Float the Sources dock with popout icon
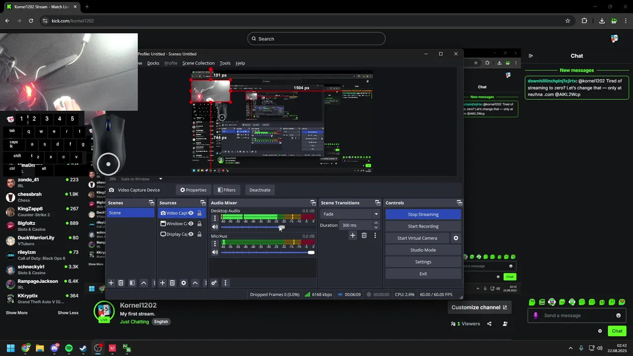The width and height of the screenshot is (633, 356). (203, 203)
